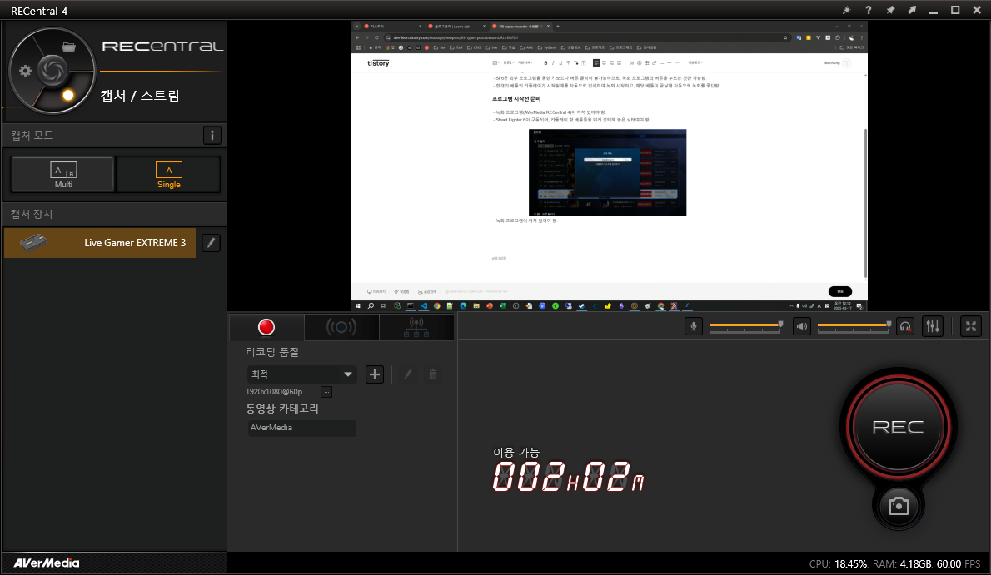Viewport: 991px width, 575px height.
Task: Mute the microphone icon
Action: click(x=694, y=326)
